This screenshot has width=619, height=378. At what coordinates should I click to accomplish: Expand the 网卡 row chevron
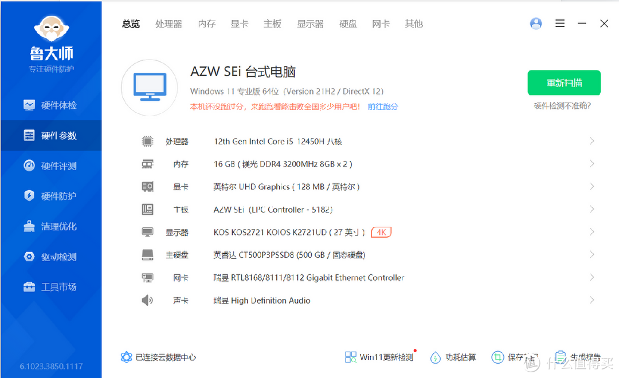click(591, 277)
